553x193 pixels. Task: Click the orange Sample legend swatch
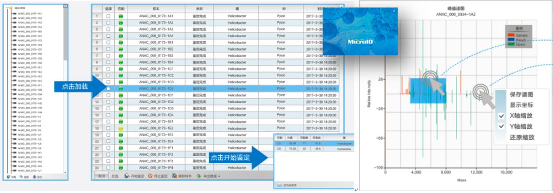(x=511, y=35)
